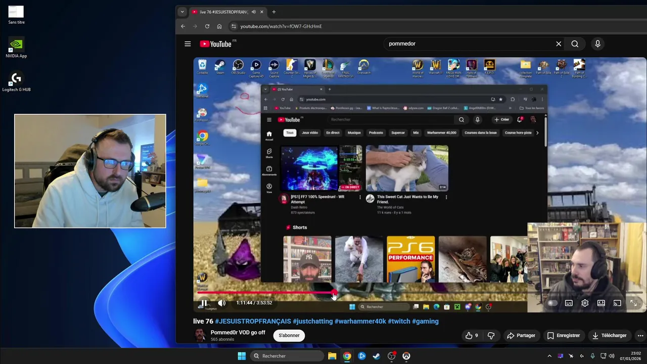Dislike the video with thumbs down
The height and width of the screenshot is (364, 647).
click(x=491, y=335)
